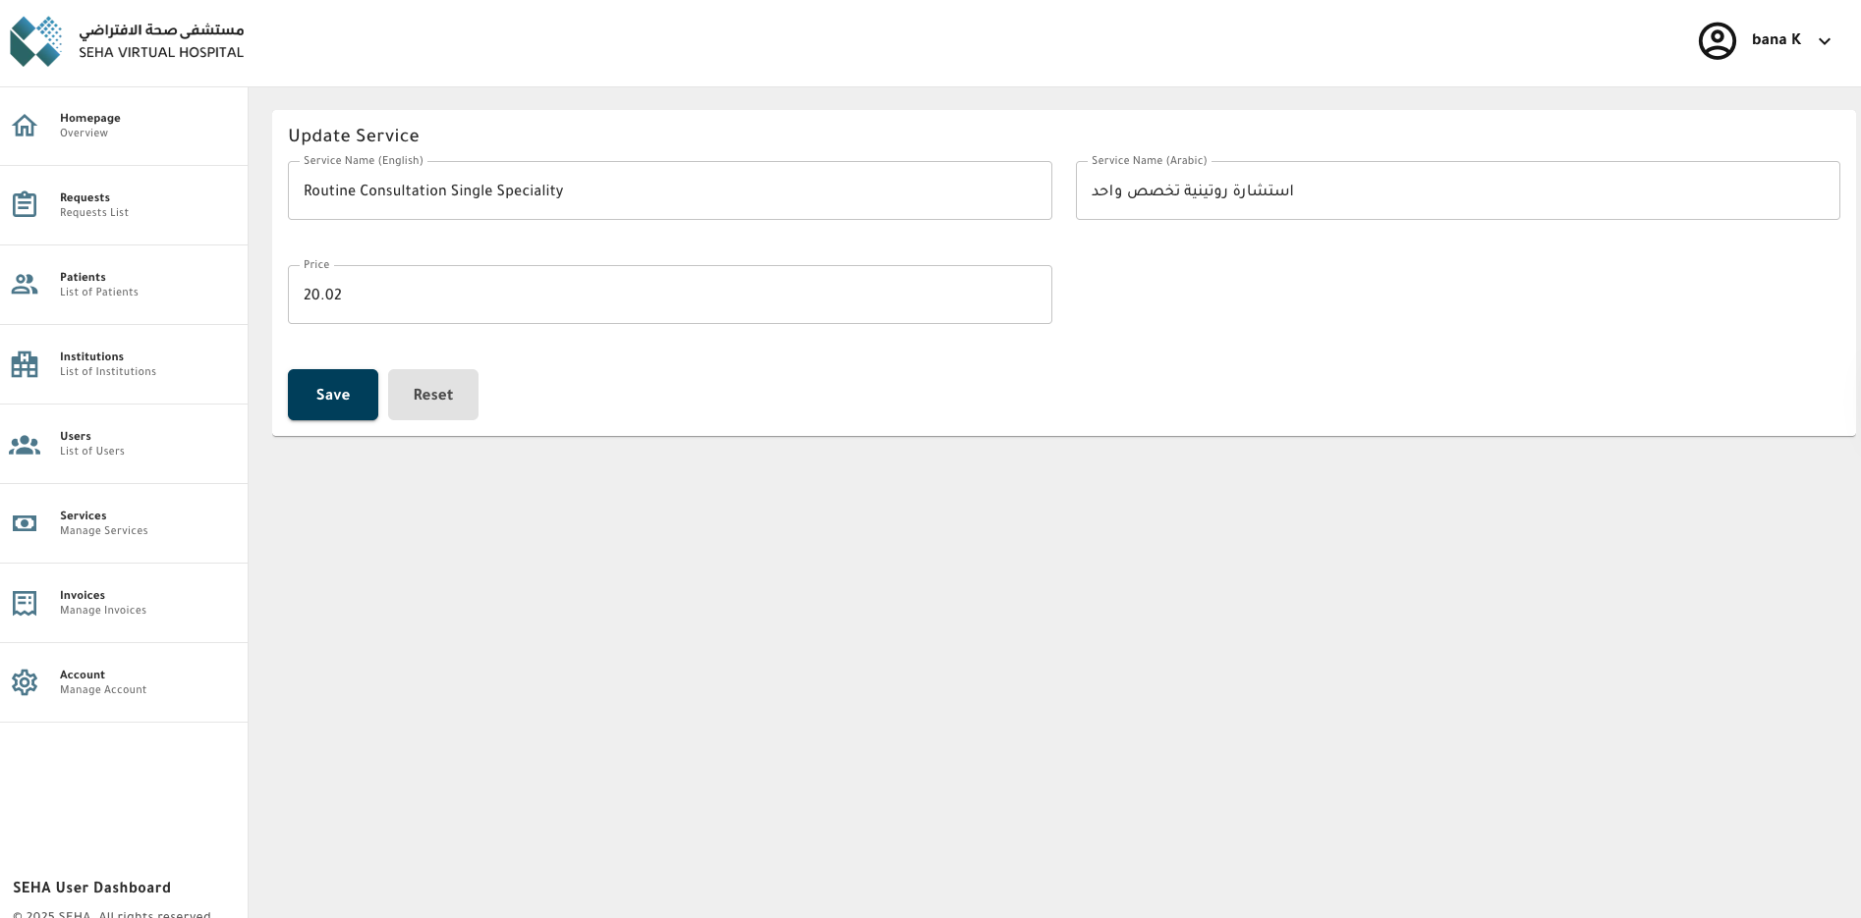Edit the Price input field

coord(669,295)
